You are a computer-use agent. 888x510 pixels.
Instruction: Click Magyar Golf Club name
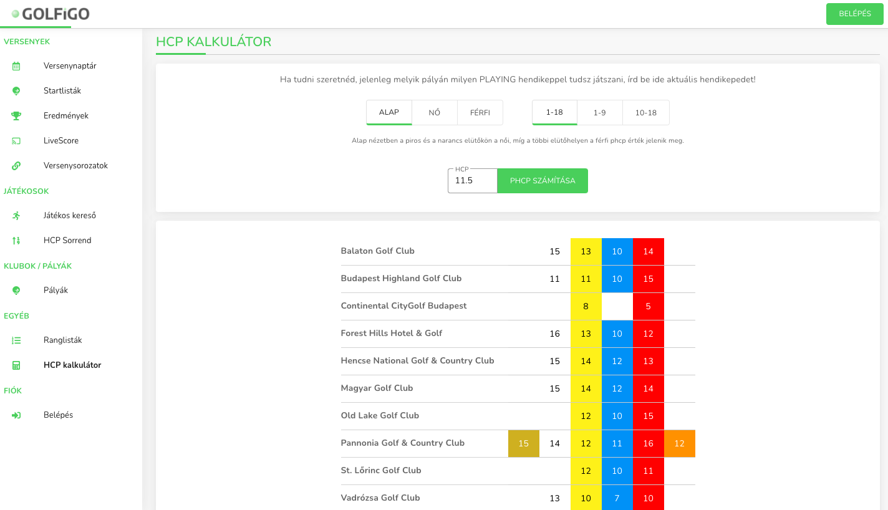click(377, 388)
